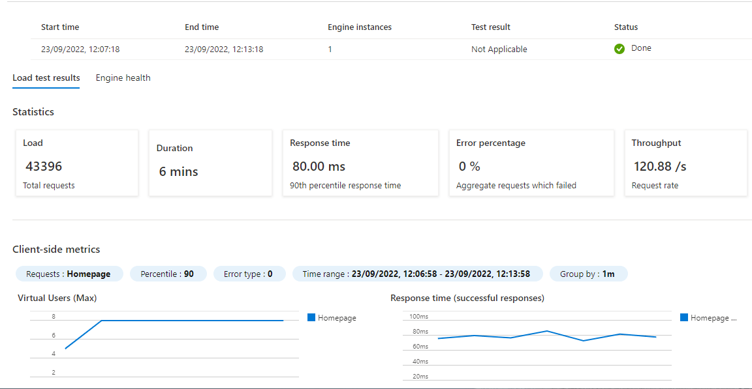Image resolution: width=752 pixels, height=389 pixels.
Task: Select the Load test results tab
Action: pyautogui.click(x=46, y=78)
